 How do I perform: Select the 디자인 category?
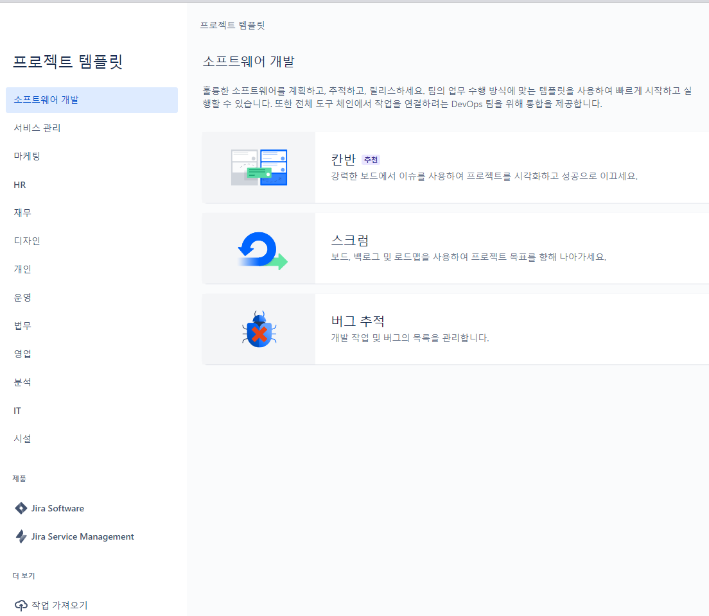(27, 241)
